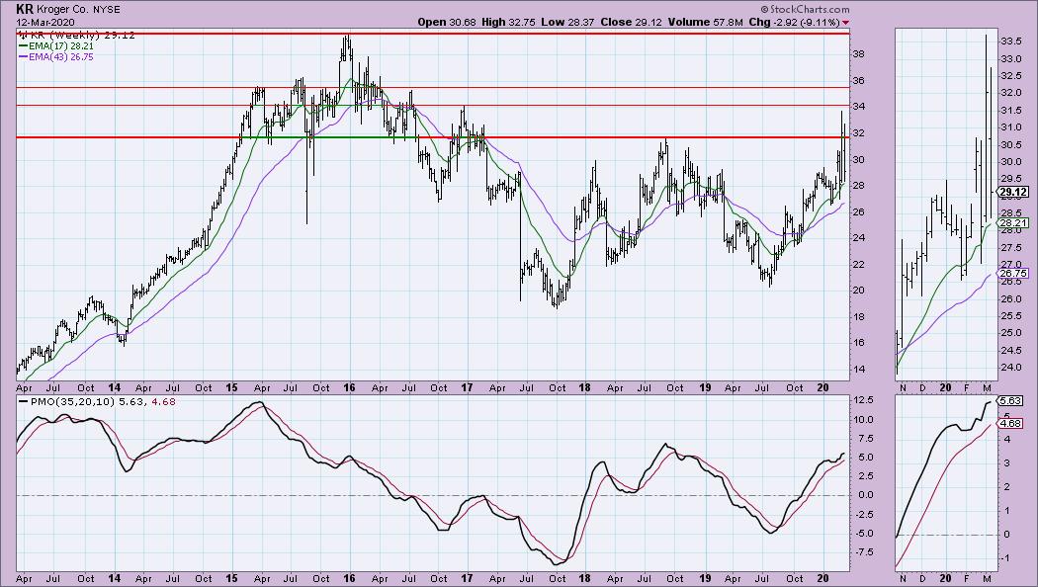
Task: Click the boxed 29.12 last price tag
Action: coord(1013,194)
